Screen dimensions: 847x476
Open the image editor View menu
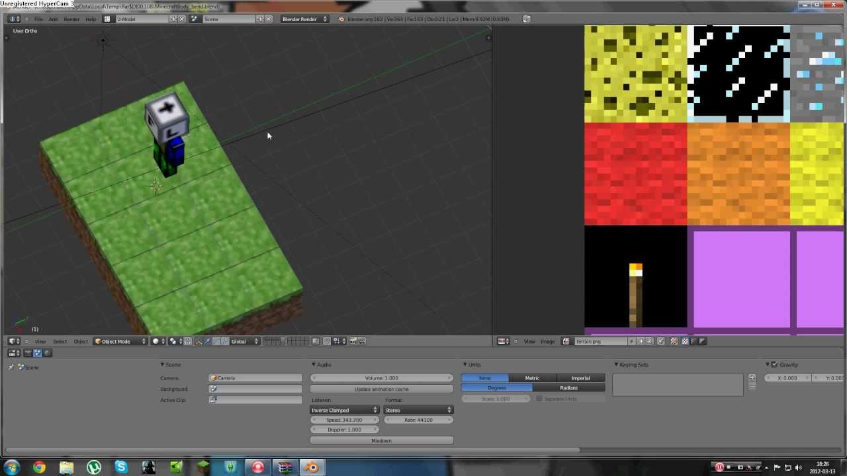pyautogui.click(x=529, y=341)
